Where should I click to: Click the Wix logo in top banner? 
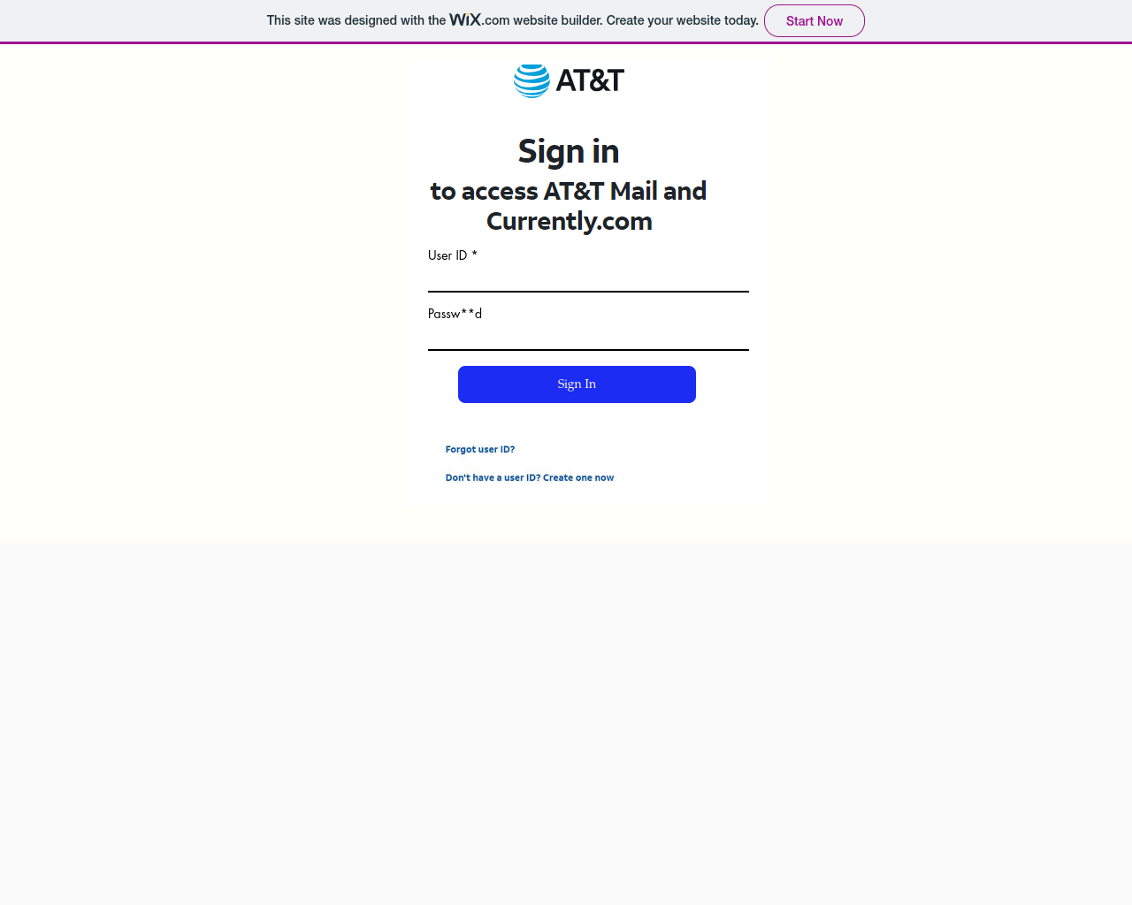(465, 19)
